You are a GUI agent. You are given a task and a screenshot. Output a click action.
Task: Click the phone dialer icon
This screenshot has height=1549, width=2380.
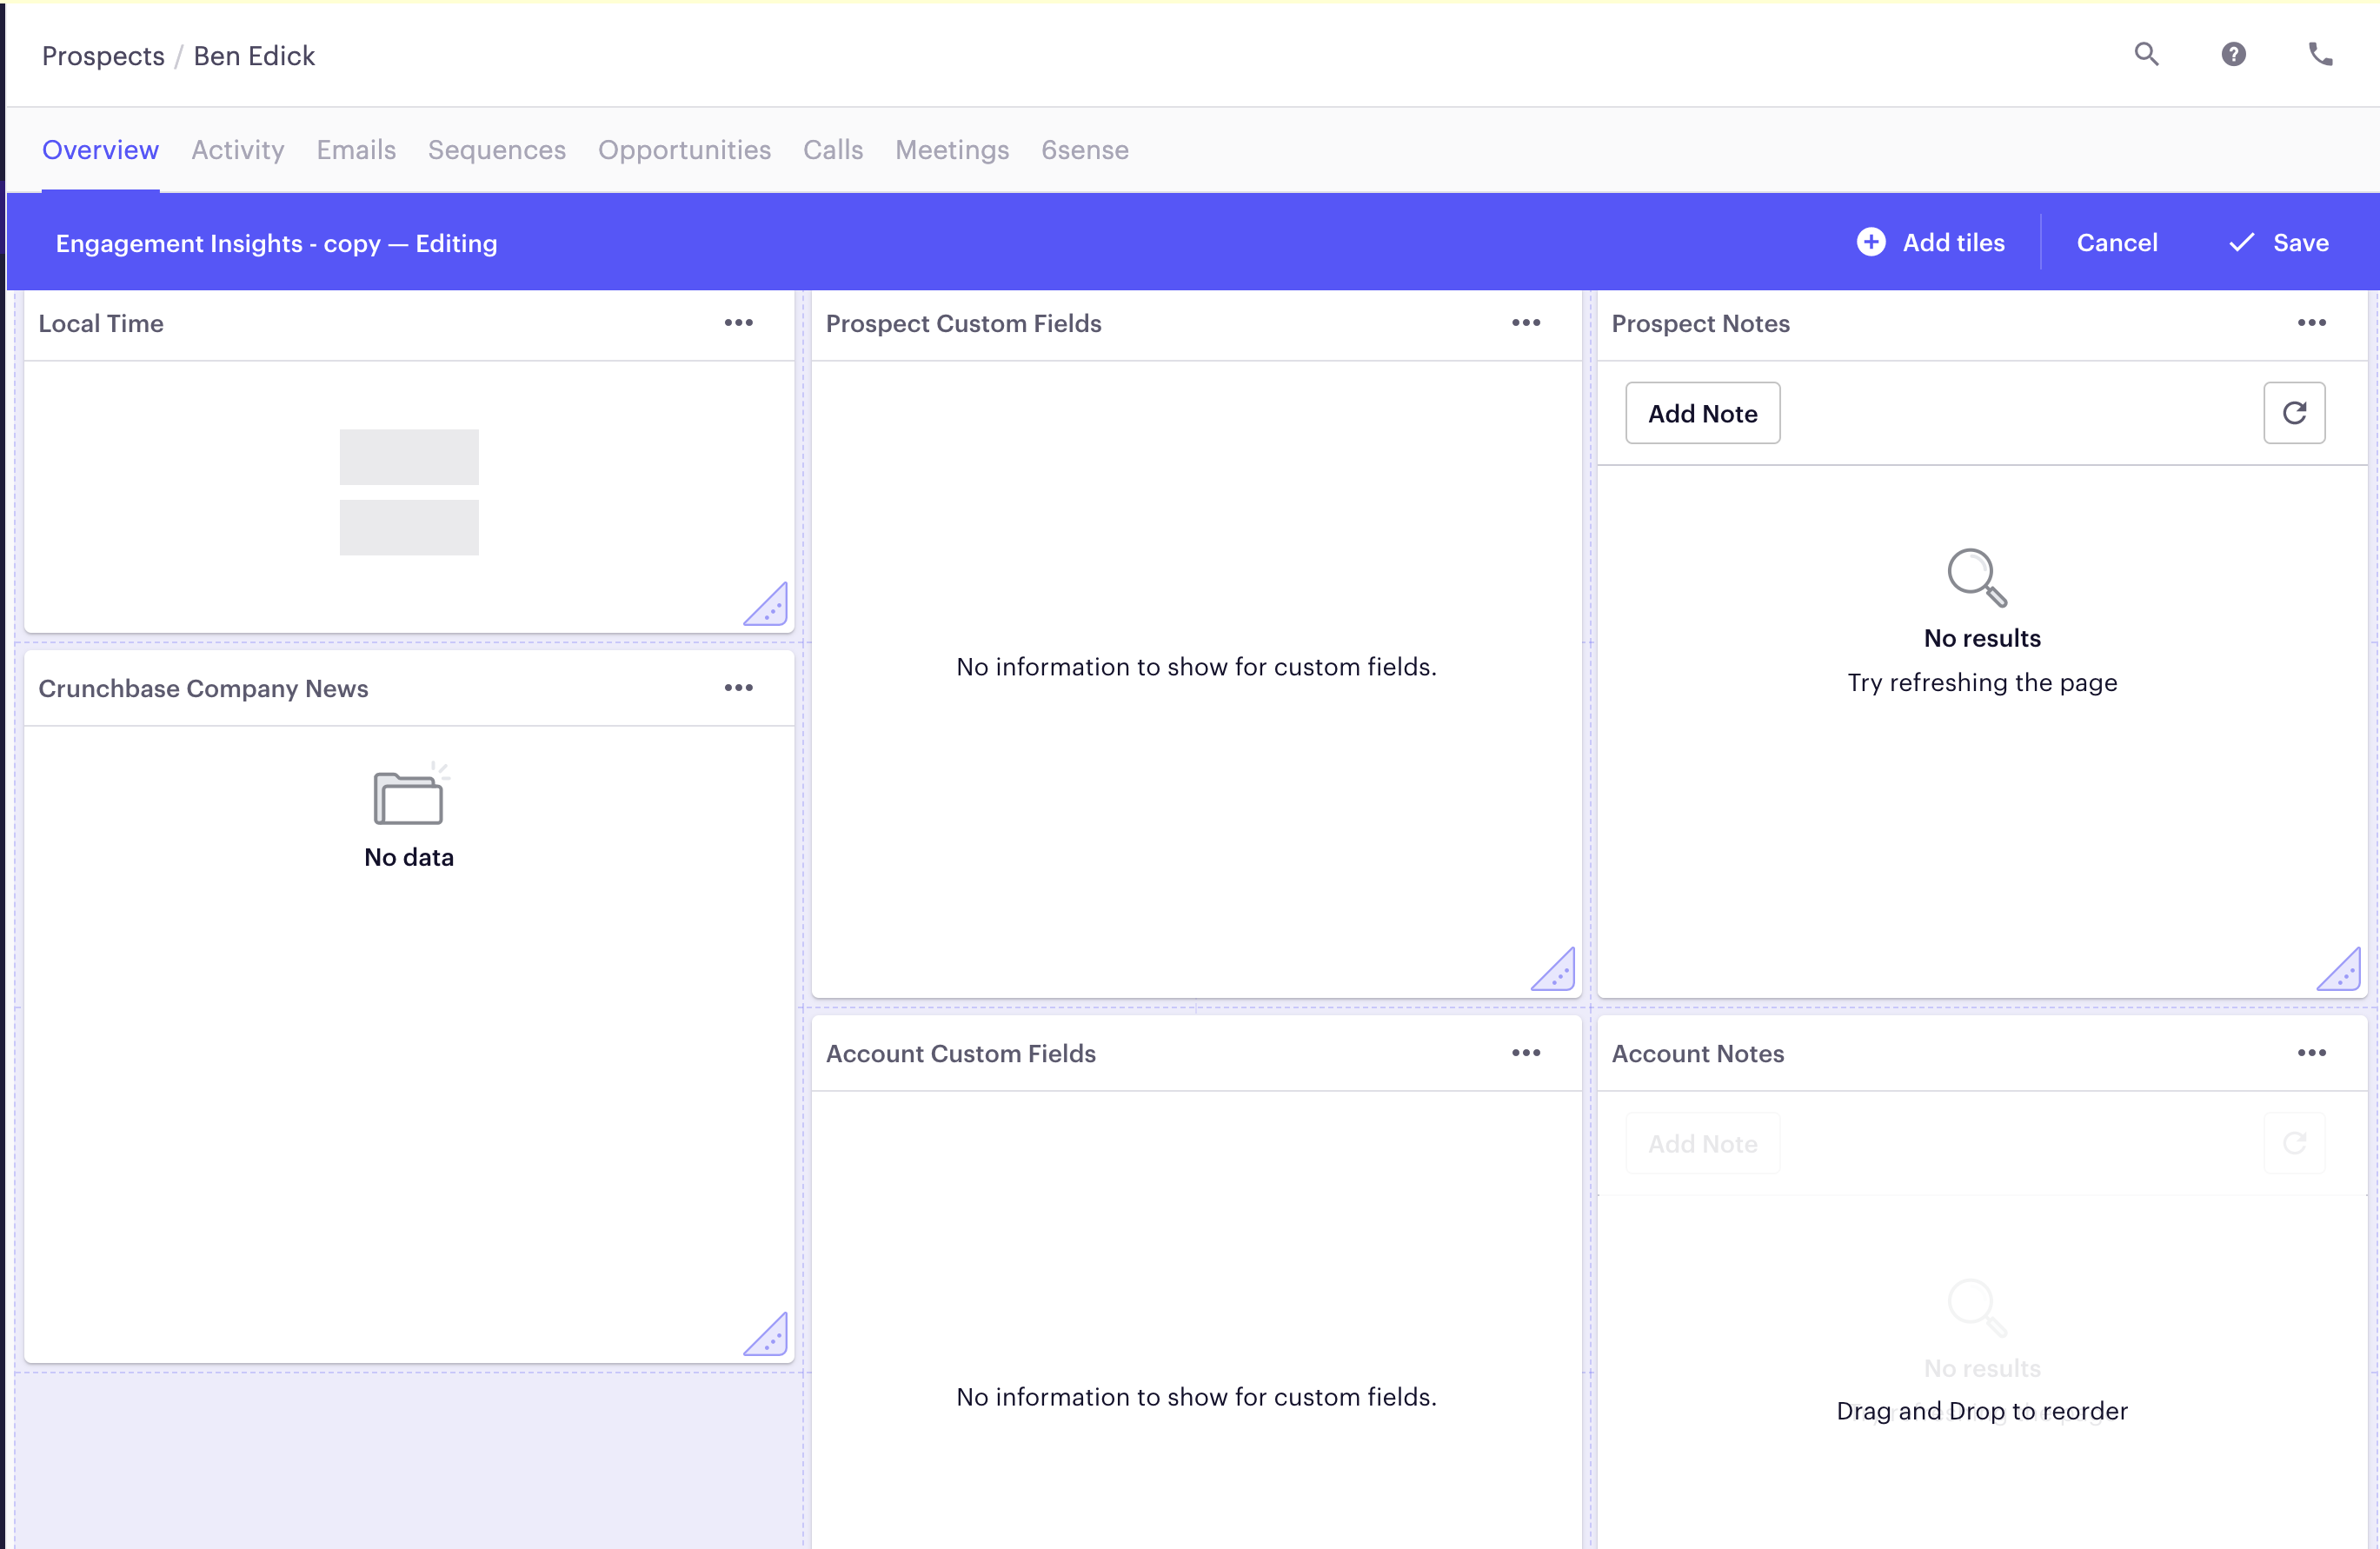[x=2320, y=54]
